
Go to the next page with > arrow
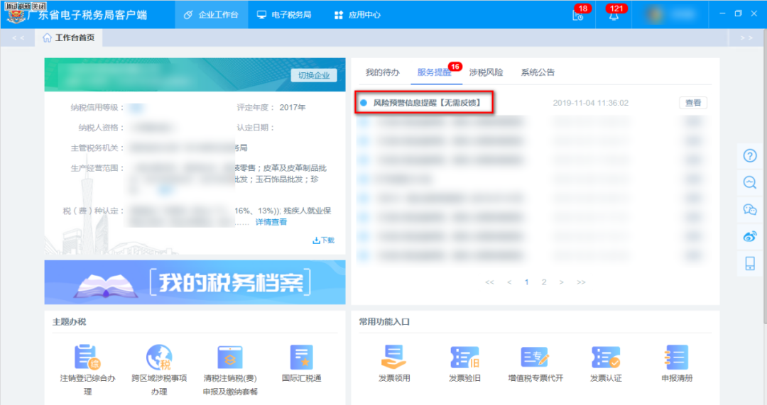562,282
